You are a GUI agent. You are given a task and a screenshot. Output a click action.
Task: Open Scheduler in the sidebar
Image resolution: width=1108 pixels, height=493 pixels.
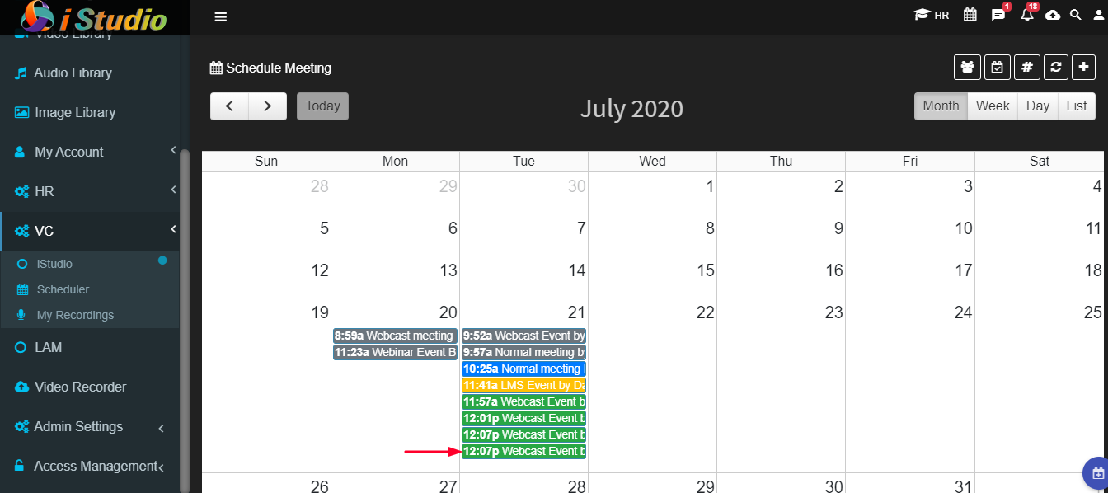tap(63, 289)
